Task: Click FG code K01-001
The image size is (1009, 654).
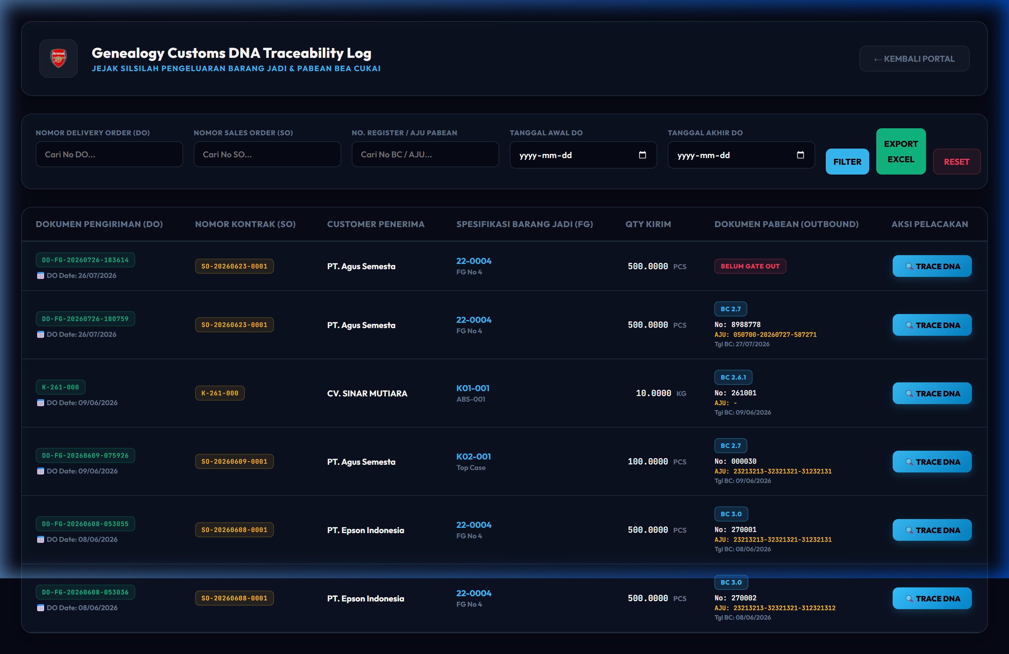Action: coord(473,388)
